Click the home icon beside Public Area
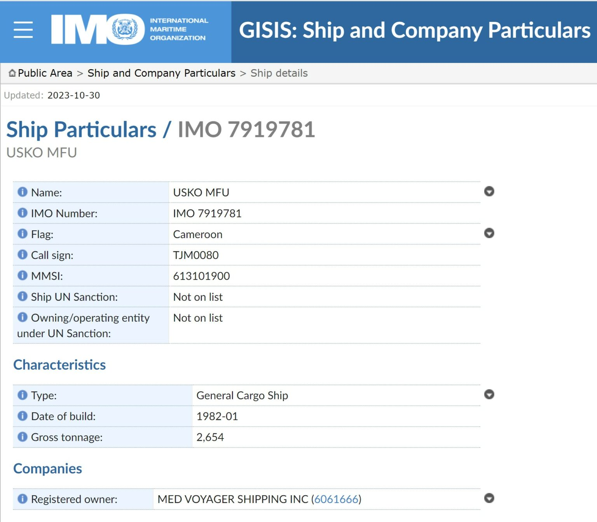 [12, 73]
